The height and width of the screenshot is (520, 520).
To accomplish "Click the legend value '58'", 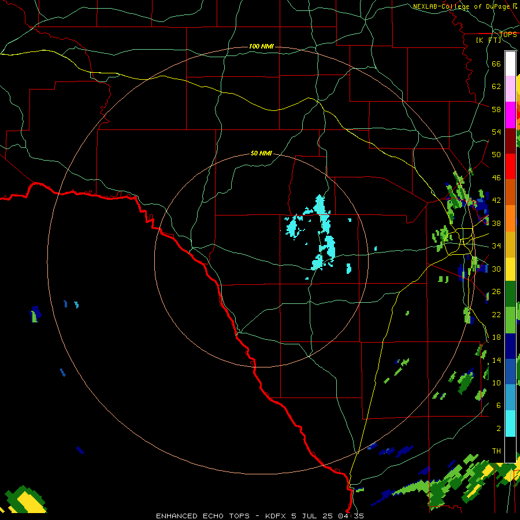I will point(496,109).
